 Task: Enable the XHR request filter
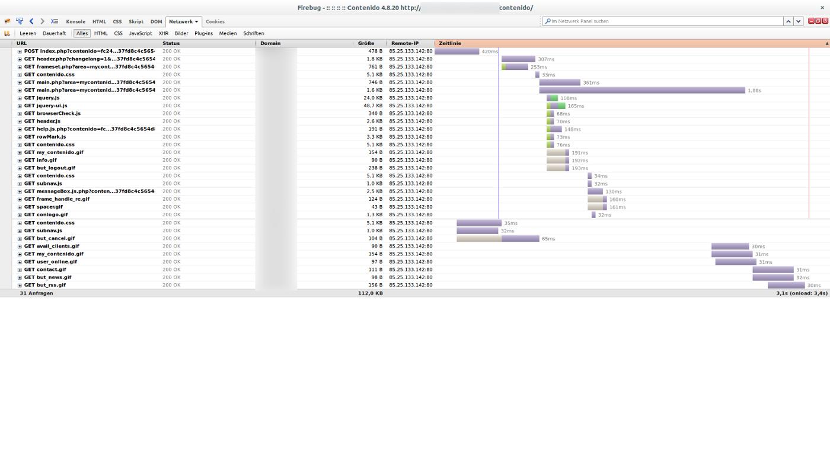(x=163, y=34)
